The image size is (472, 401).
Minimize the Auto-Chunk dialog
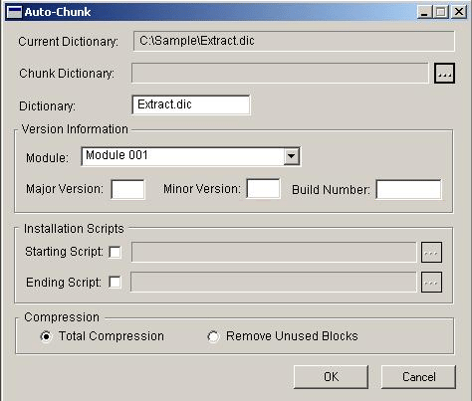point(424,12)
